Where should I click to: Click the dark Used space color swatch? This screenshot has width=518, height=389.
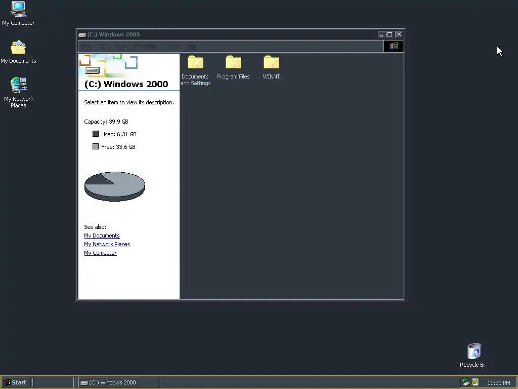pyautogui.click(x=96, y=134)
